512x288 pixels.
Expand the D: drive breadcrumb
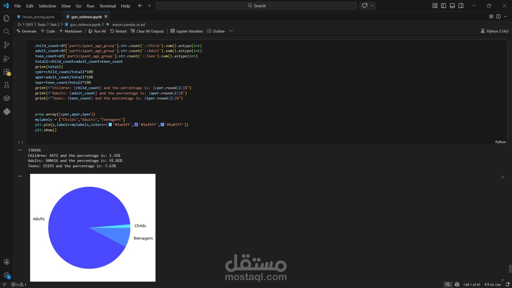20,25
